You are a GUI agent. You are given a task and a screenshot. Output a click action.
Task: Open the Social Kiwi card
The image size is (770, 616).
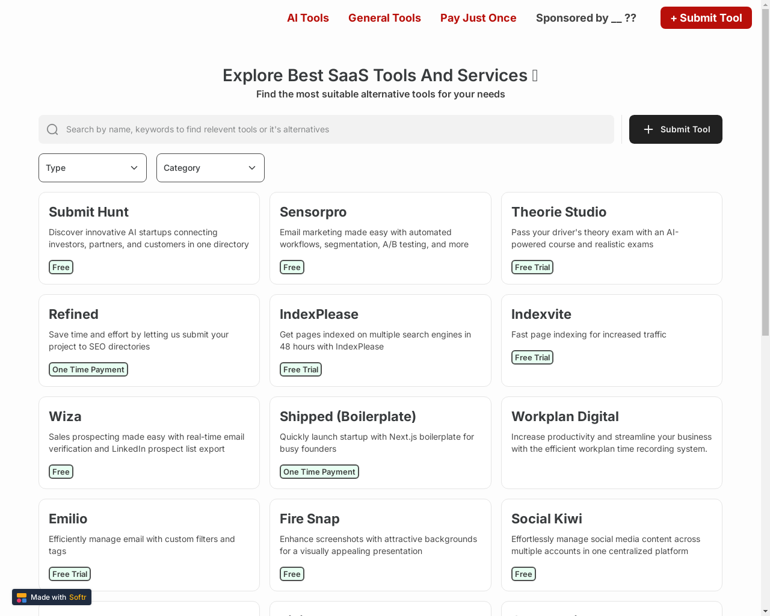point(612,545)
